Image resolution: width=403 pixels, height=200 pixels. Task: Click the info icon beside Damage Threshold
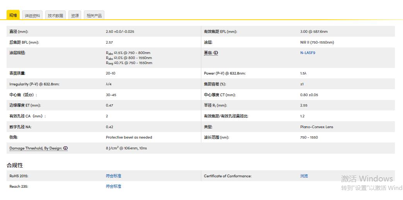[x=66, y=148]
